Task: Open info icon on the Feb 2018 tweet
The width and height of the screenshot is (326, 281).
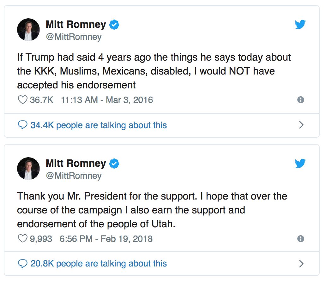Action: pos(301,238)
